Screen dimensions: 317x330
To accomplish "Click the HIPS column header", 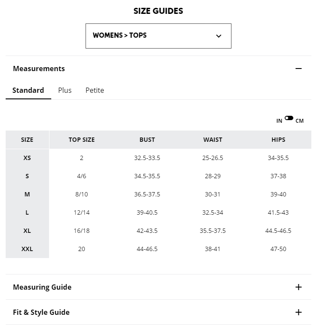I will pos(278,140).
